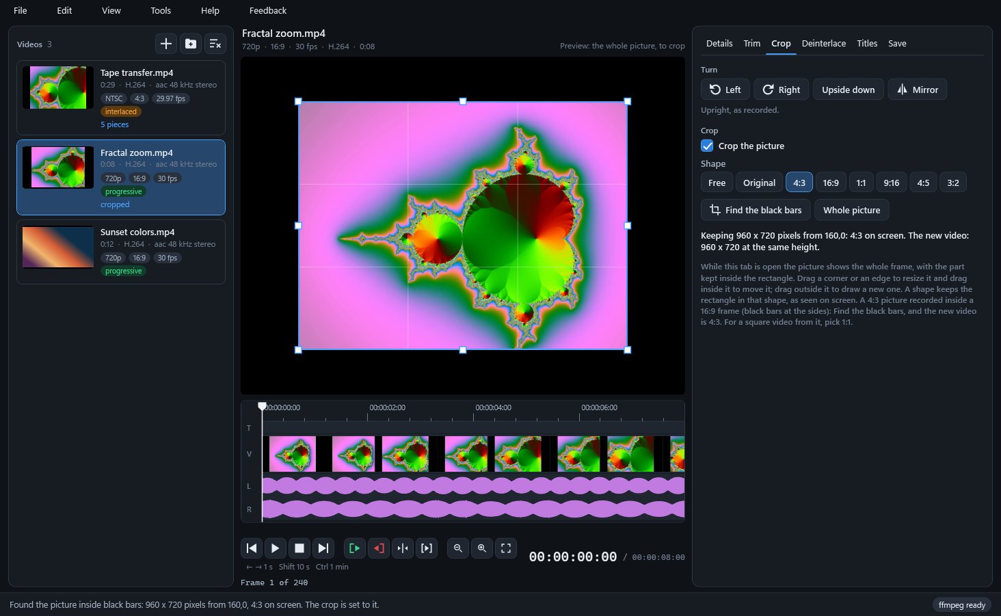
Task: Select Sunset colors.mp4 in the list
Action: [121, 252]
